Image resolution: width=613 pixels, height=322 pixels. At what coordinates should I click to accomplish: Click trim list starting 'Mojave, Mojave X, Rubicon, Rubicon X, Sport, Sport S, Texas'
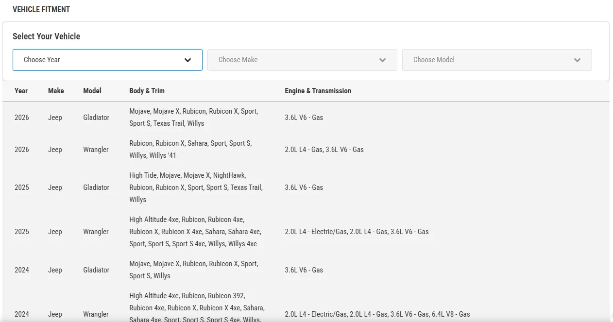click(x=193, y=117)
